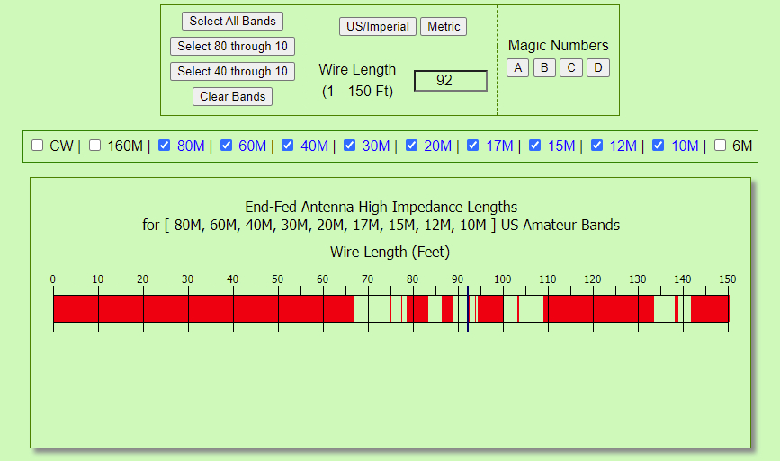Uncheck the 30M band
Screen dimensions: 780x461
[x=350, y=145]
